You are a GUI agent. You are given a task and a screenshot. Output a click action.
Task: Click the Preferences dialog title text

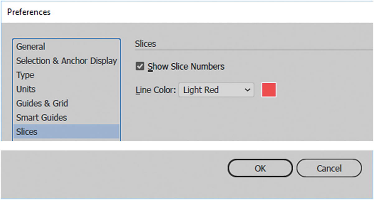tap(29, 12)
